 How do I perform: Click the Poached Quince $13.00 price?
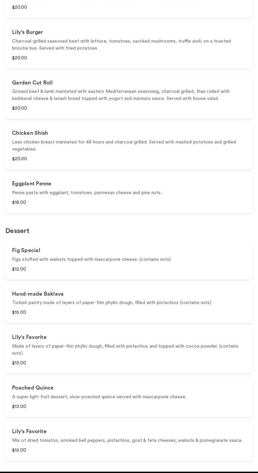(19, 407)
